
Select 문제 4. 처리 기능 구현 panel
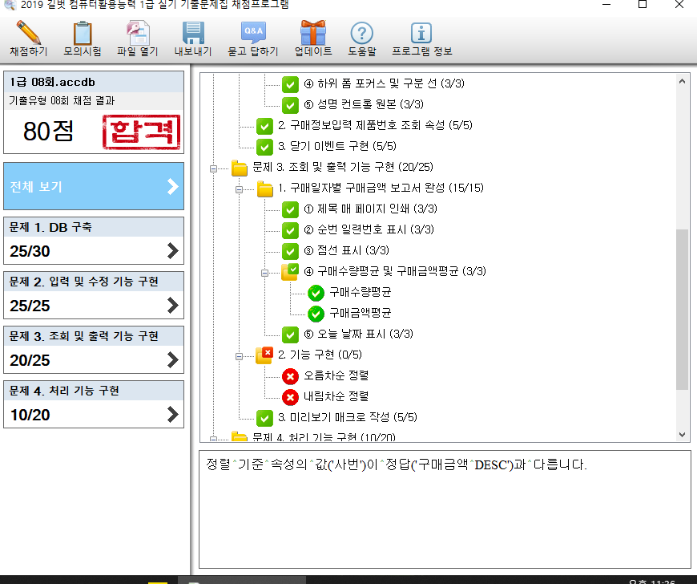(94, 404)
